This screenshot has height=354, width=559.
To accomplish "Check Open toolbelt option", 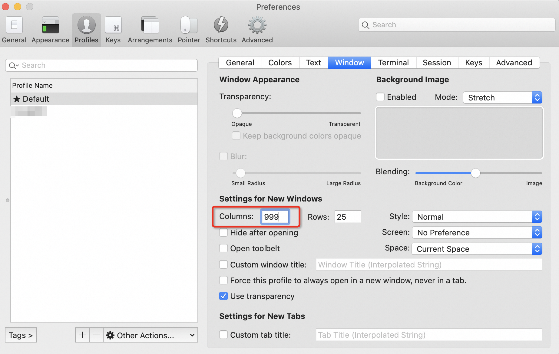I will point(223,248).
